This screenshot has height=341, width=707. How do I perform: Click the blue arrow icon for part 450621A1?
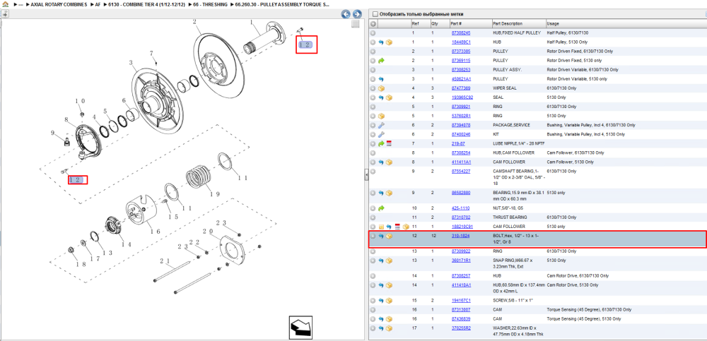coord(381,79)
